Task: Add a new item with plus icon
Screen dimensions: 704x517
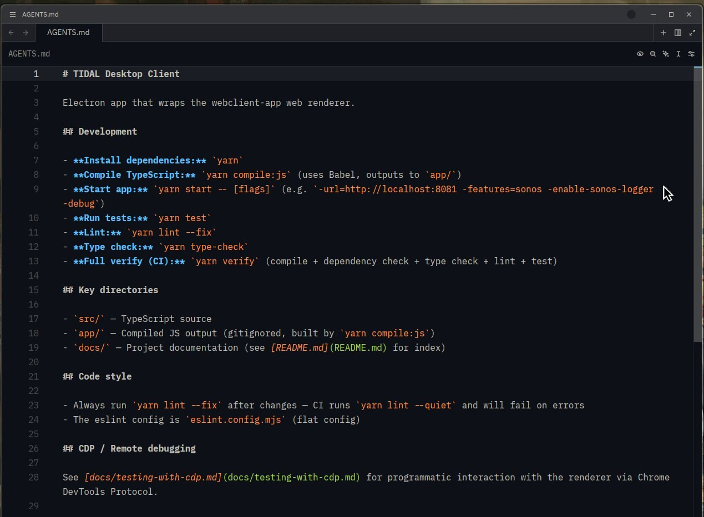Action: point(663,33)
